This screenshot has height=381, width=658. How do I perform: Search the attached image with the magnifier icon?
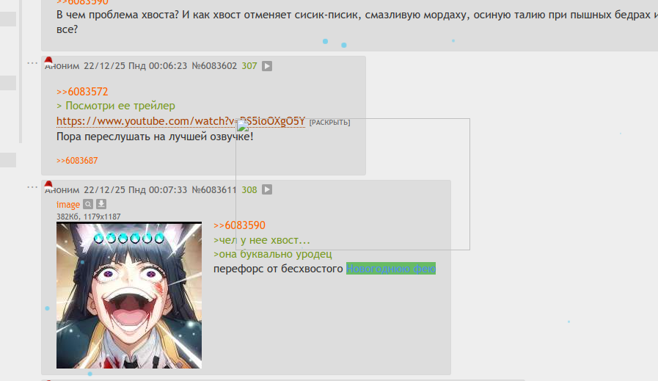click(88, 204)
